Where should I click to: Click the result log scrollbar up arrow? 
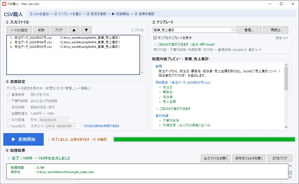tap(290, 166)
